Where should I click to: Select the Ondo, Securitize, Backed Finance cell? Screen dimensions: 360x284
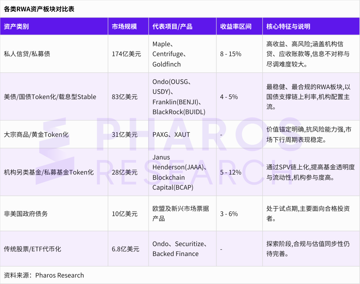(x=180, y=249)
